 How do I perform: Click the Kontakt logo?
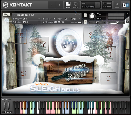18,5
